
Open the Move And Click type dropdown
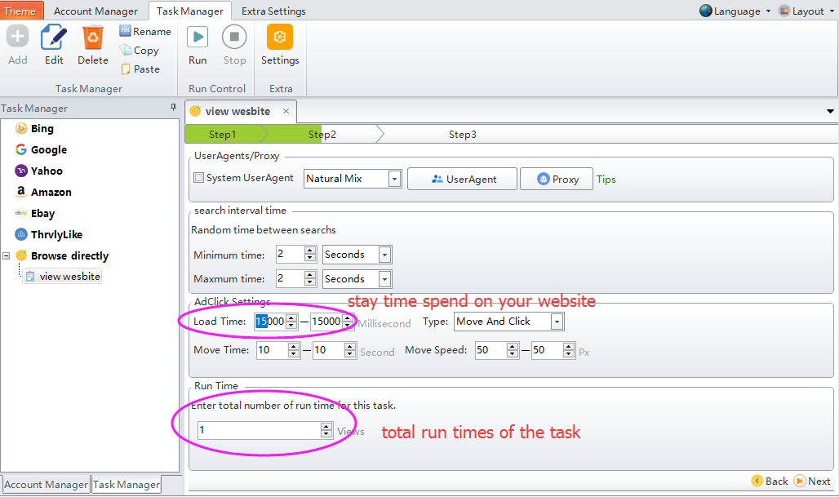coord(557,322)
